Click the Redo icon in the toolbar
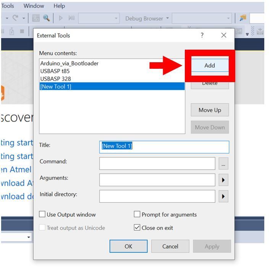 pos(15,18)
